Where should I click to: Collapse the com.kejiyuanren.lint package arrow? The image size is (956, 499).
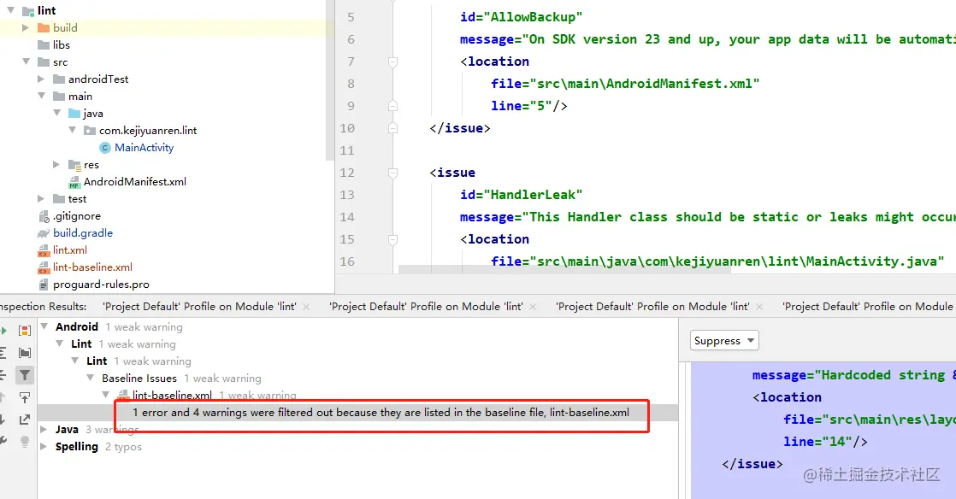pos(72,130)
